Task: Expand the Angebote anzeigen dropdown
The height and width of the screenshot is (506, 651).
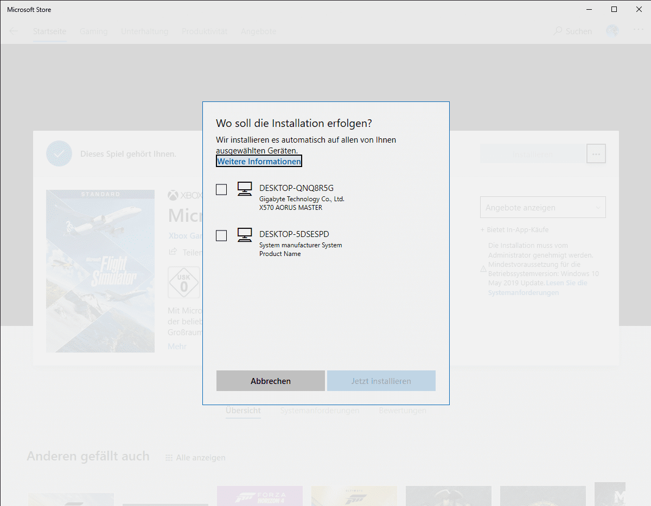Action: [x=543, y=208]
